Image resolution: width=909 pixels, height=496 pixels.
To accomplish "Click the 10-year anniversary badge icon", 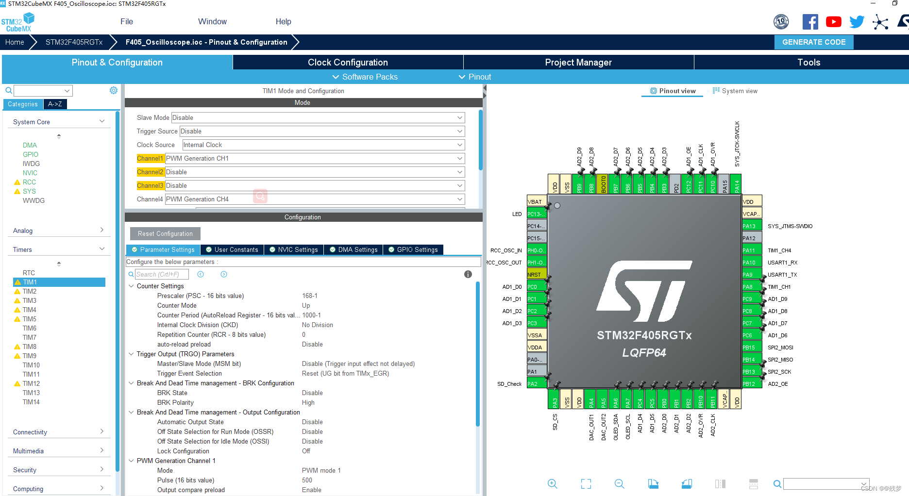I will pyautogui.click(x=781, y=22).
